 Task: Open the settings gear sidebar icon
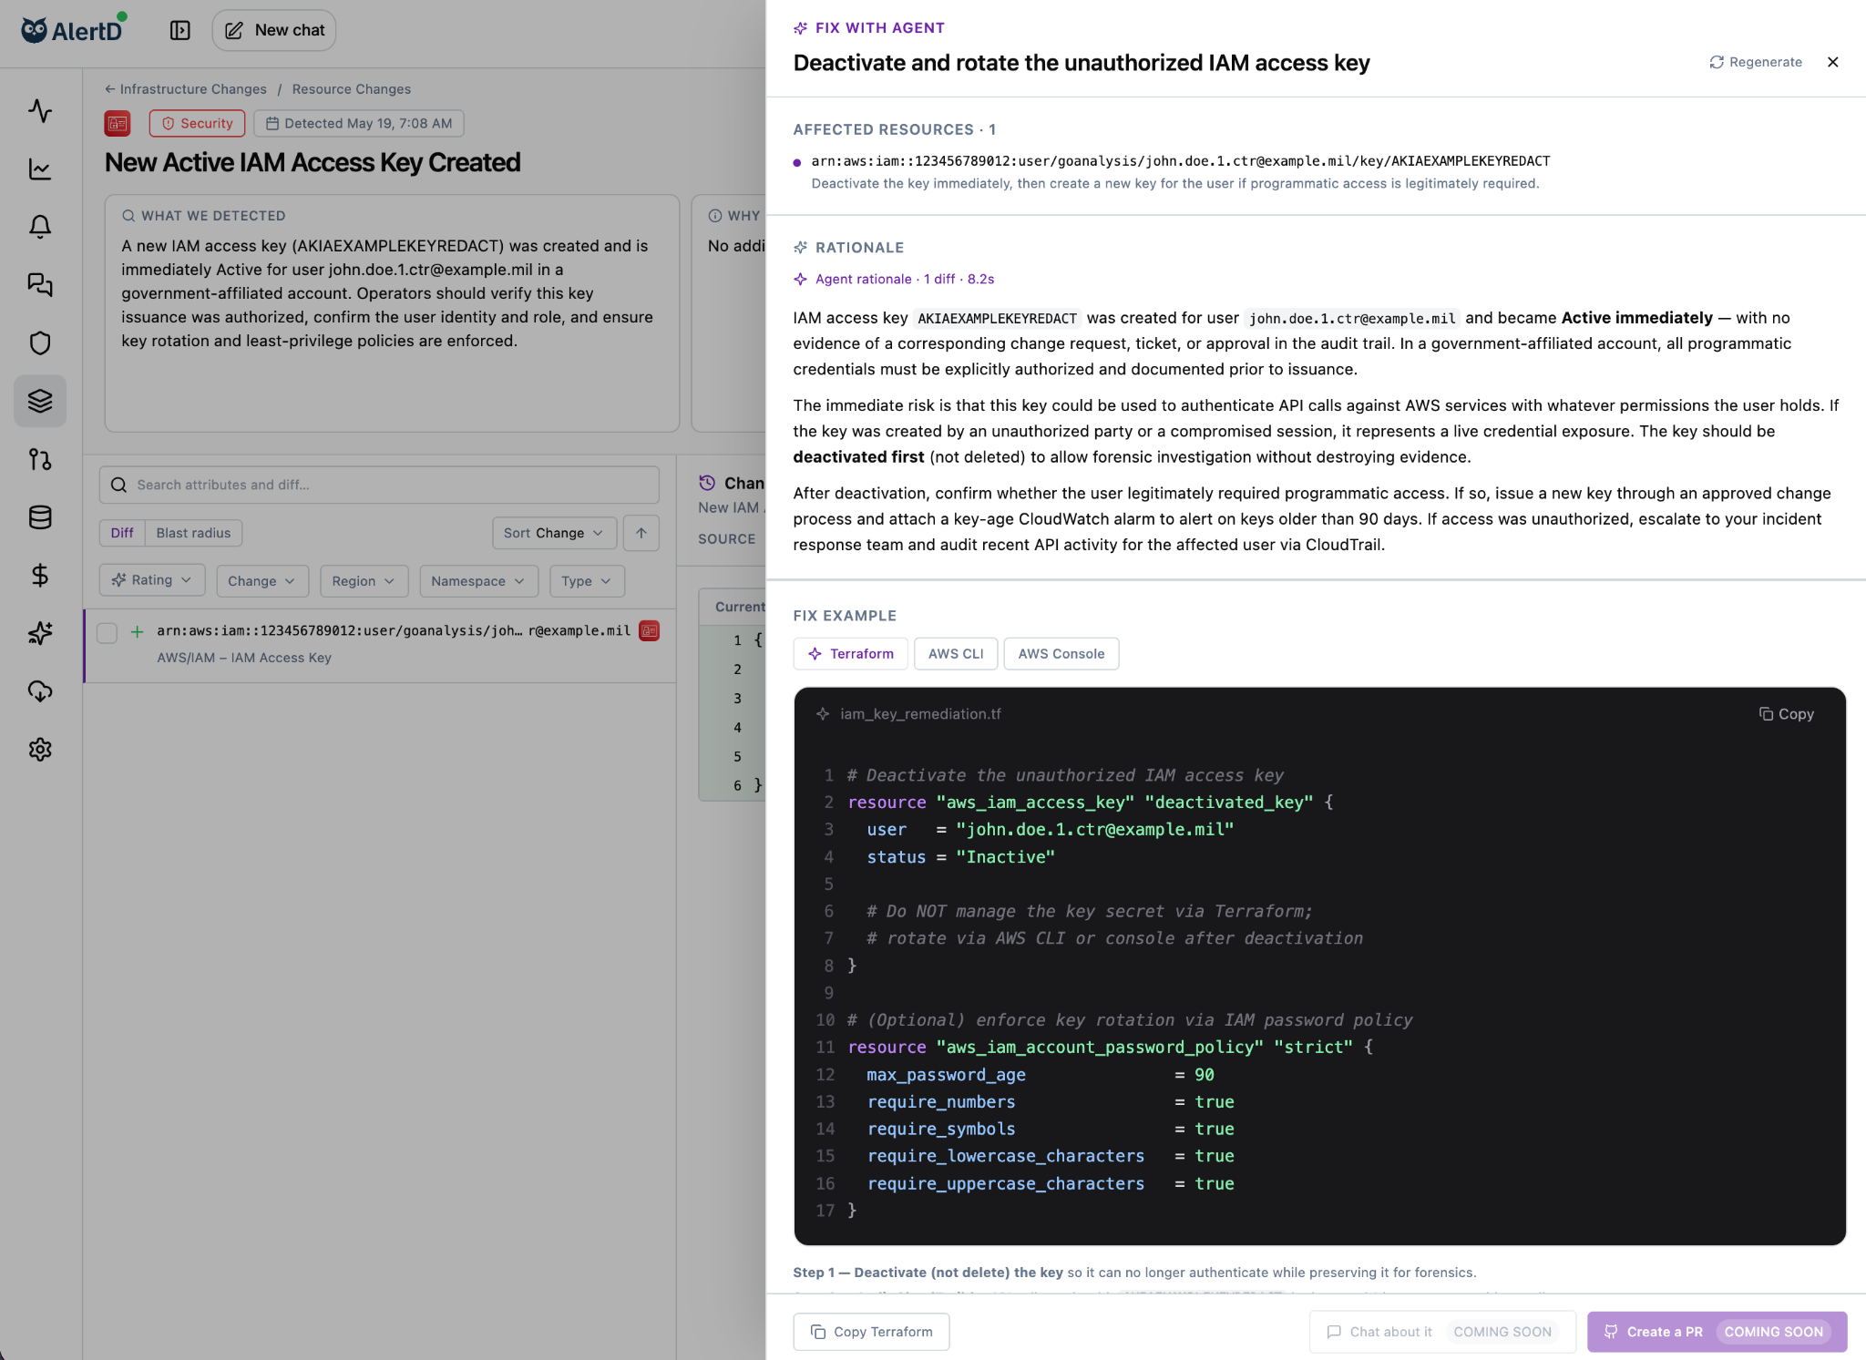40,750
